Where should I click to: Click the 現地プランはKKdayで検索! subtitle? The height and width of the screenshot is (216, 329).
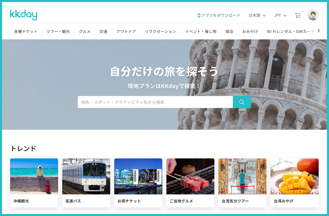click(x=164, y=86)
